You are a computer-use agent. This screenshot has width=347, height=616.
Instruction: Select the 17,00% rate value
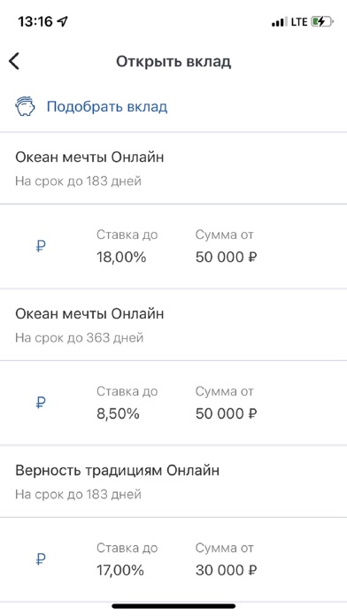click(x=120, y=571)
